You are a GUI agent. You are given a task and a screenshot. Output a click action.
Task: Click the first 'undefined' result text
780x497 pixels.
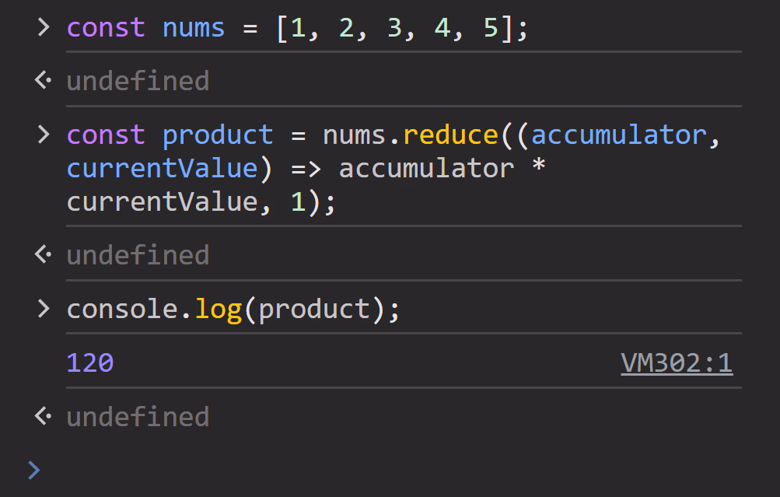click(x=138, y=81)
